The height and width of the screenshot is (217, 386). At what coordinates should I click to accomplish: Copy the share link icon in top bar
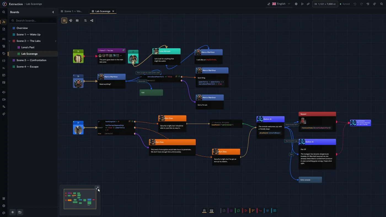(308, 4)
